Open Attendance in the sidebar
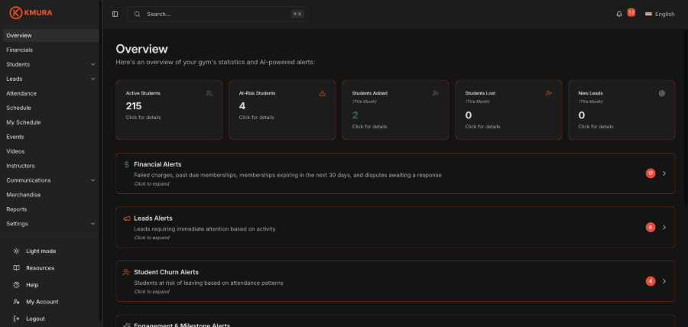Viewport: 688px width, 327px height. click(x=51, y=93)
